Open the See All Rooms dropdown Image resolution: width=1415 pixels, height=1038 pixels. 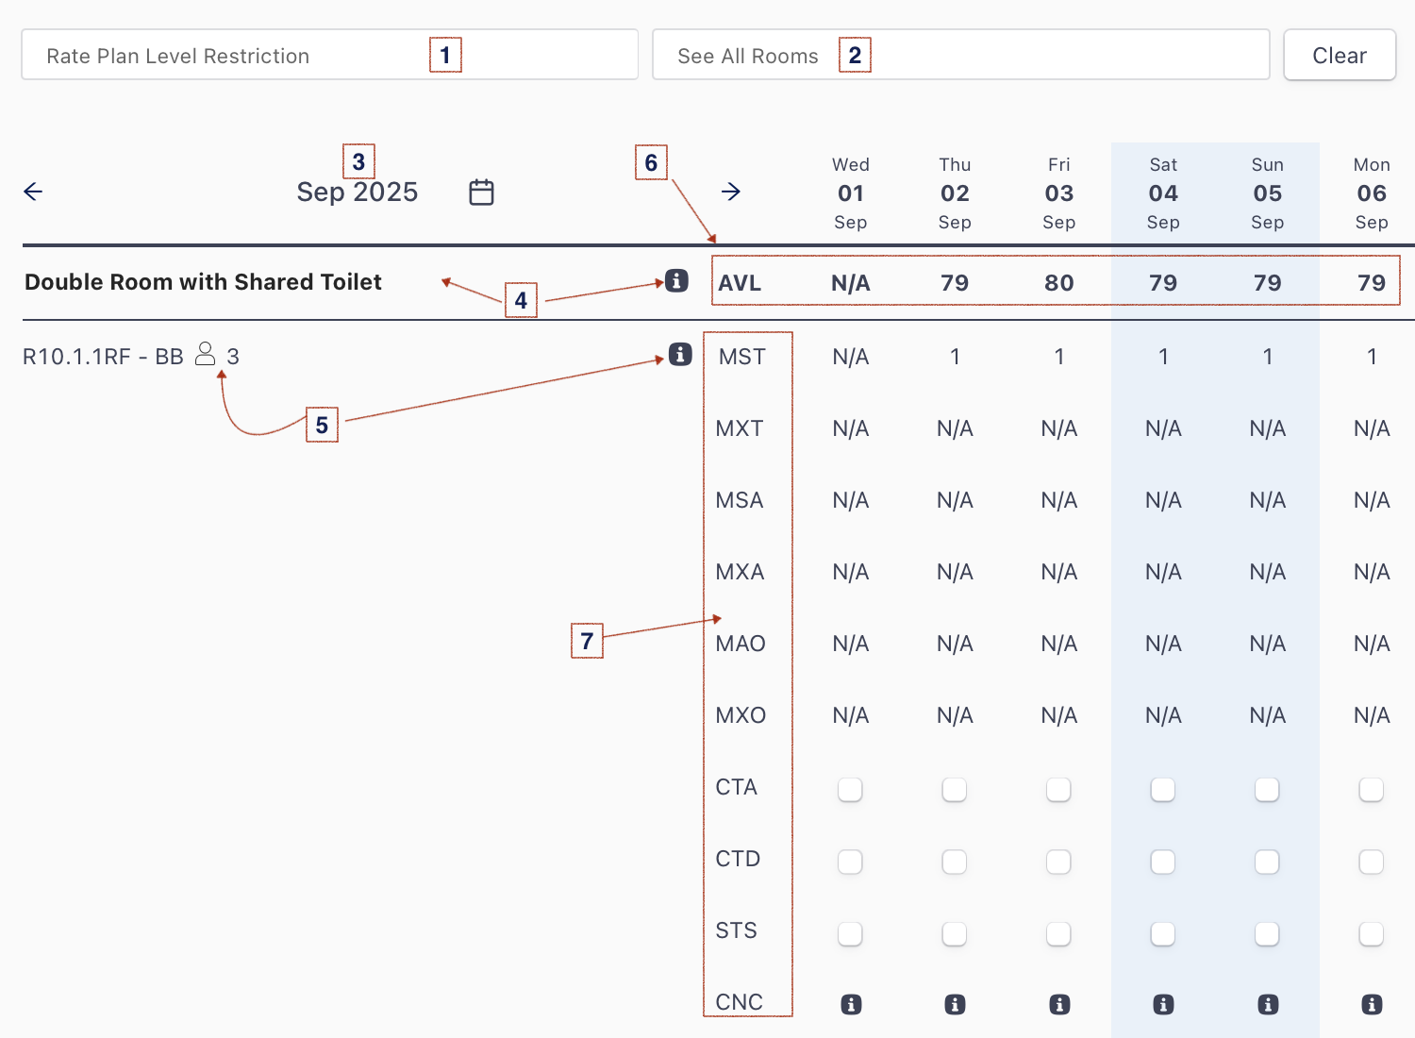[x=960, y=56]
